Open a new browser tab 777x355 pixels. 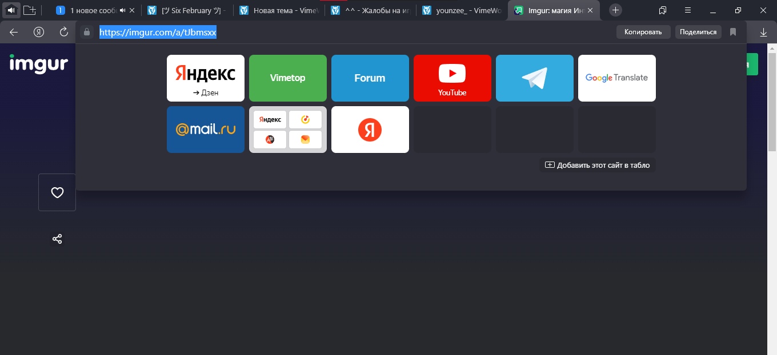(x=615, y=10)
